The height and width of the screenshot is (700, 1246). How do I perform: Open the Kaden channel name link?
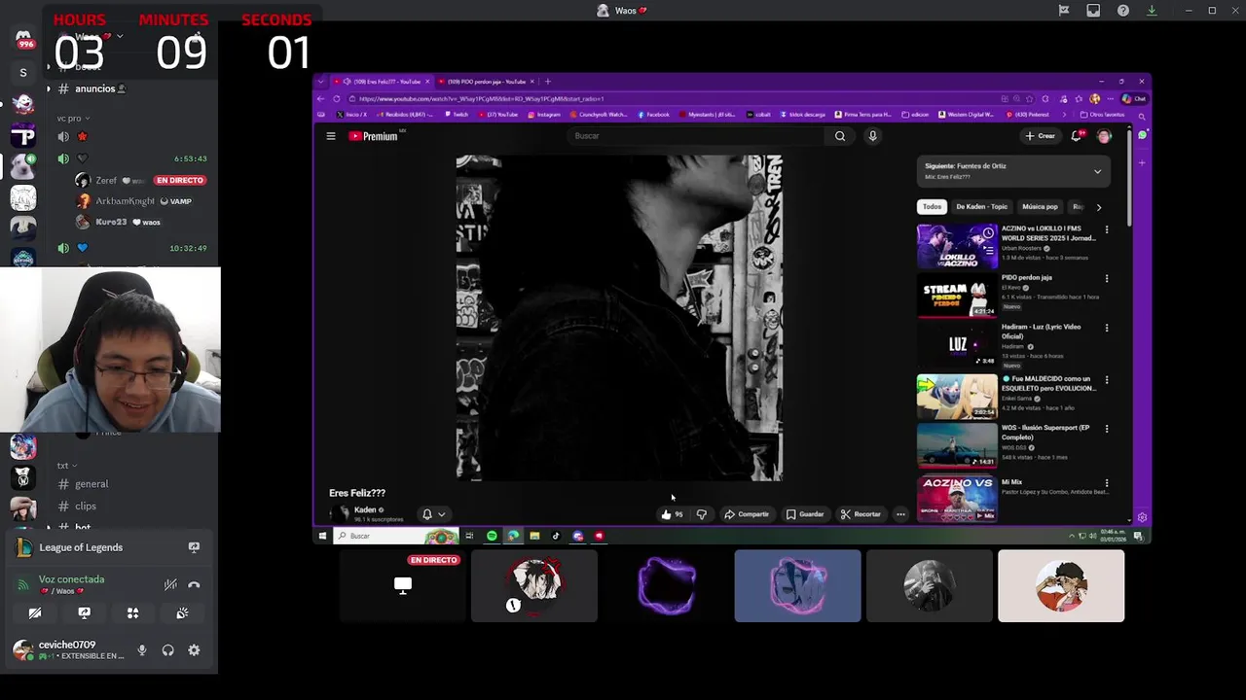click(x=366, y=509)
